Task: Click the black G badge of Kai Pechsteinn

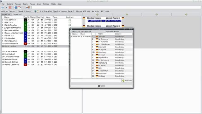Action: tap(25, 51)
